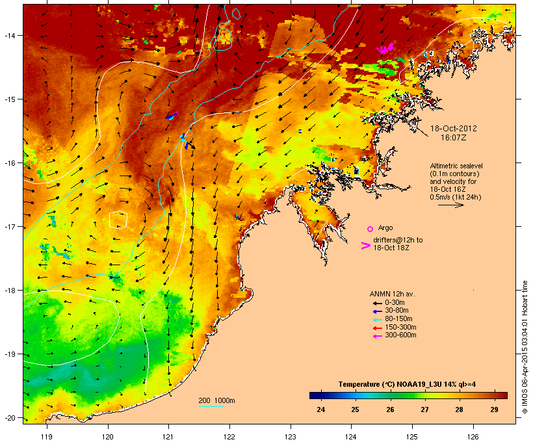Click the magenta drifters arrowhead legend symbol

tap(365, 246)
